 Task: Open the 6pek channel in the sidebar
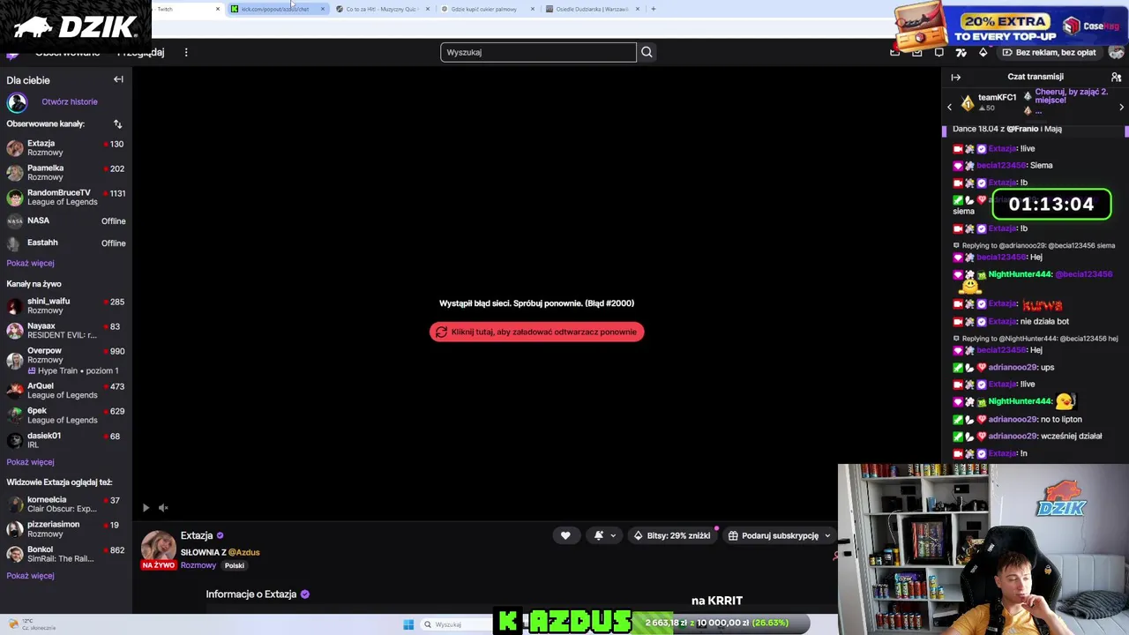(x=66, y=415)
